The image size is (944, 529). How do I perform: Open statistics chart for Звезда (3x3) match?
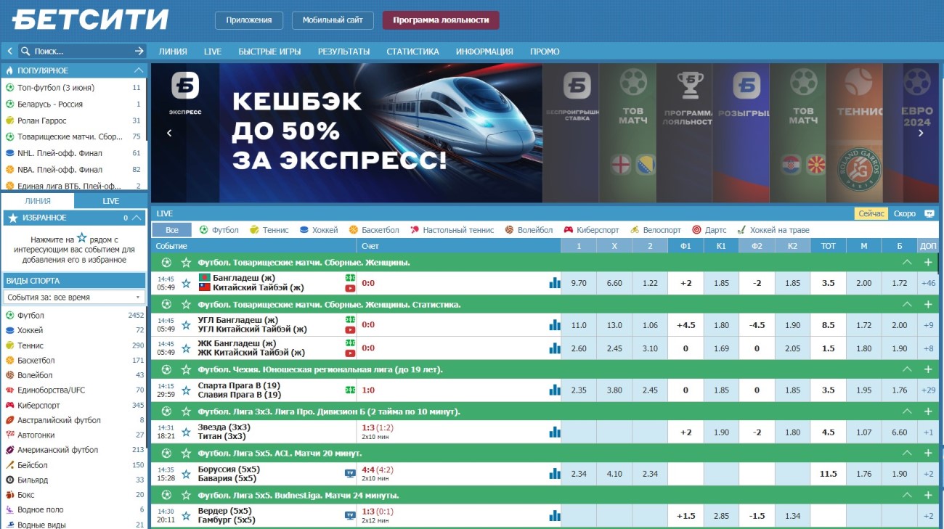pos(555,432)
